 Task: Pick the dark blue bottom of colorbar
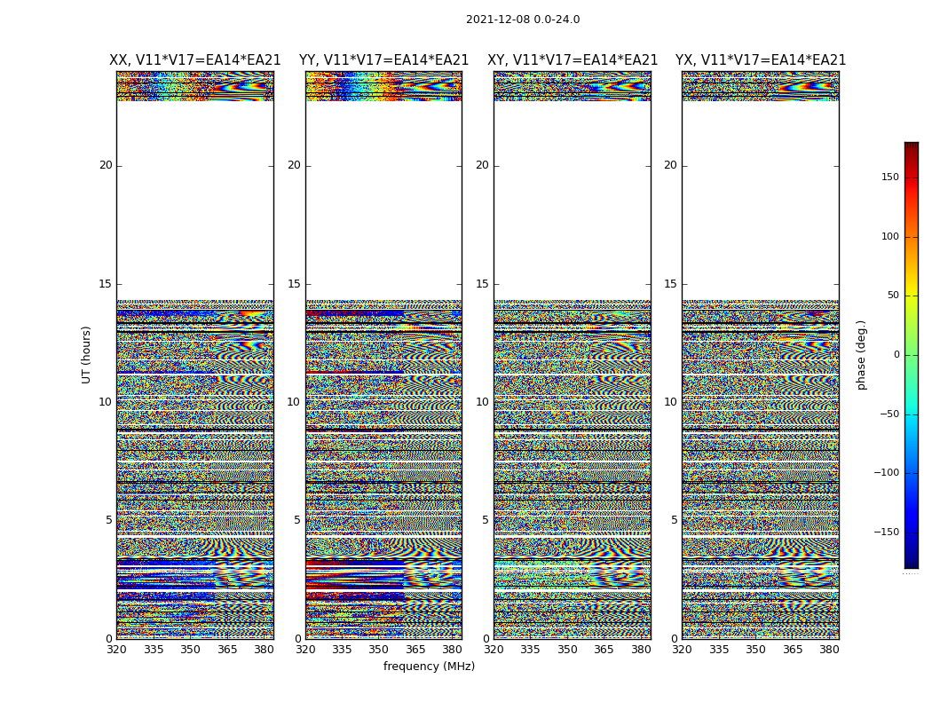(x=911, y=562)
